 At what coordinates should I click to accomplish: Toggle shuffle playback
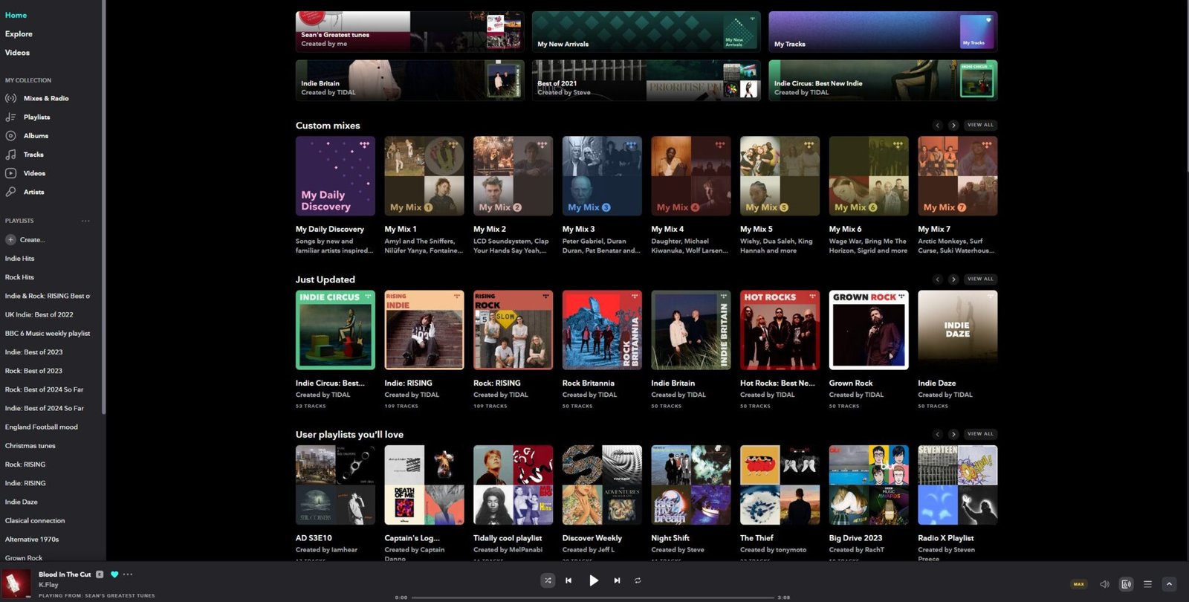548,580
